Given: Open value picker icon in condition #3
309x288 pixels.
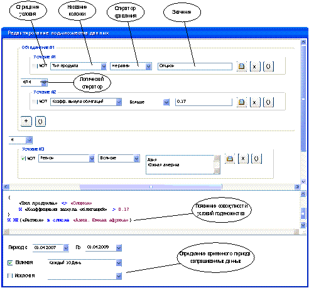Looking at the screenshot, I should point(230,159).
